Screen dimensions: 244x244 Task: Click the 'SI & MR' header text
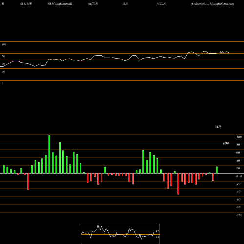26,4
